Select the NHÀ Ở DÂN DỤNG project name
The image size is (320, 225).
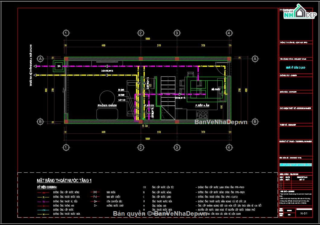pyautogui.click(x=295, y=68)
